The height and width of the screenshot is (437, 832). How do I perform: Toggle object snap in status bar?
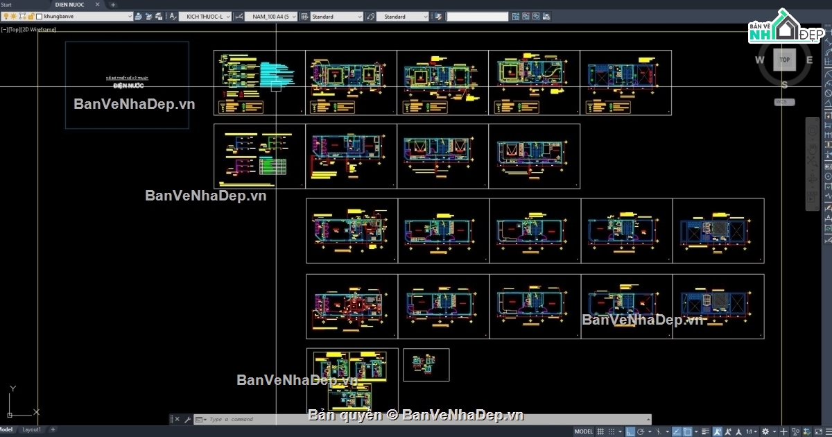point(687,431)
